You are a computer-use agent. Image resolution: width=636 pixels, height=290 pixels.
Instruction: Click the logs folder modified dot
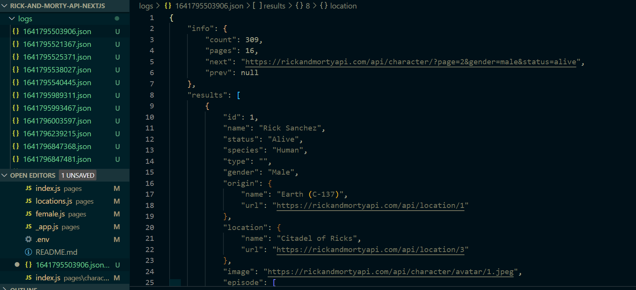click(117, 18)
